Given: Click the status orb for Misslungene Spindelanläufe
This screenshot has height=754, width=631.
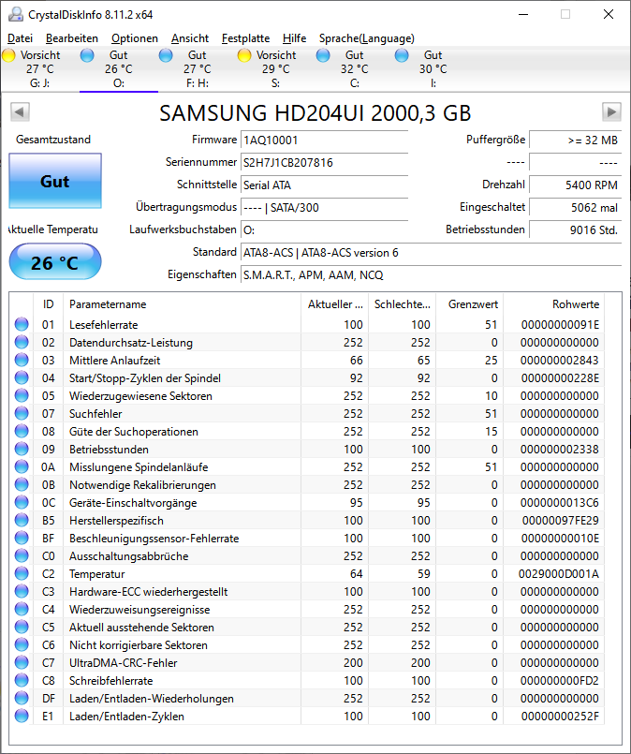Looking at the screenshot, I should 22,467.
